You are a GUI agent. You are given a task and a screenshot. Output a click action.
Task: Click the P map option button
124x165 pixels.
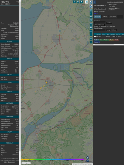tap(91, 32)
